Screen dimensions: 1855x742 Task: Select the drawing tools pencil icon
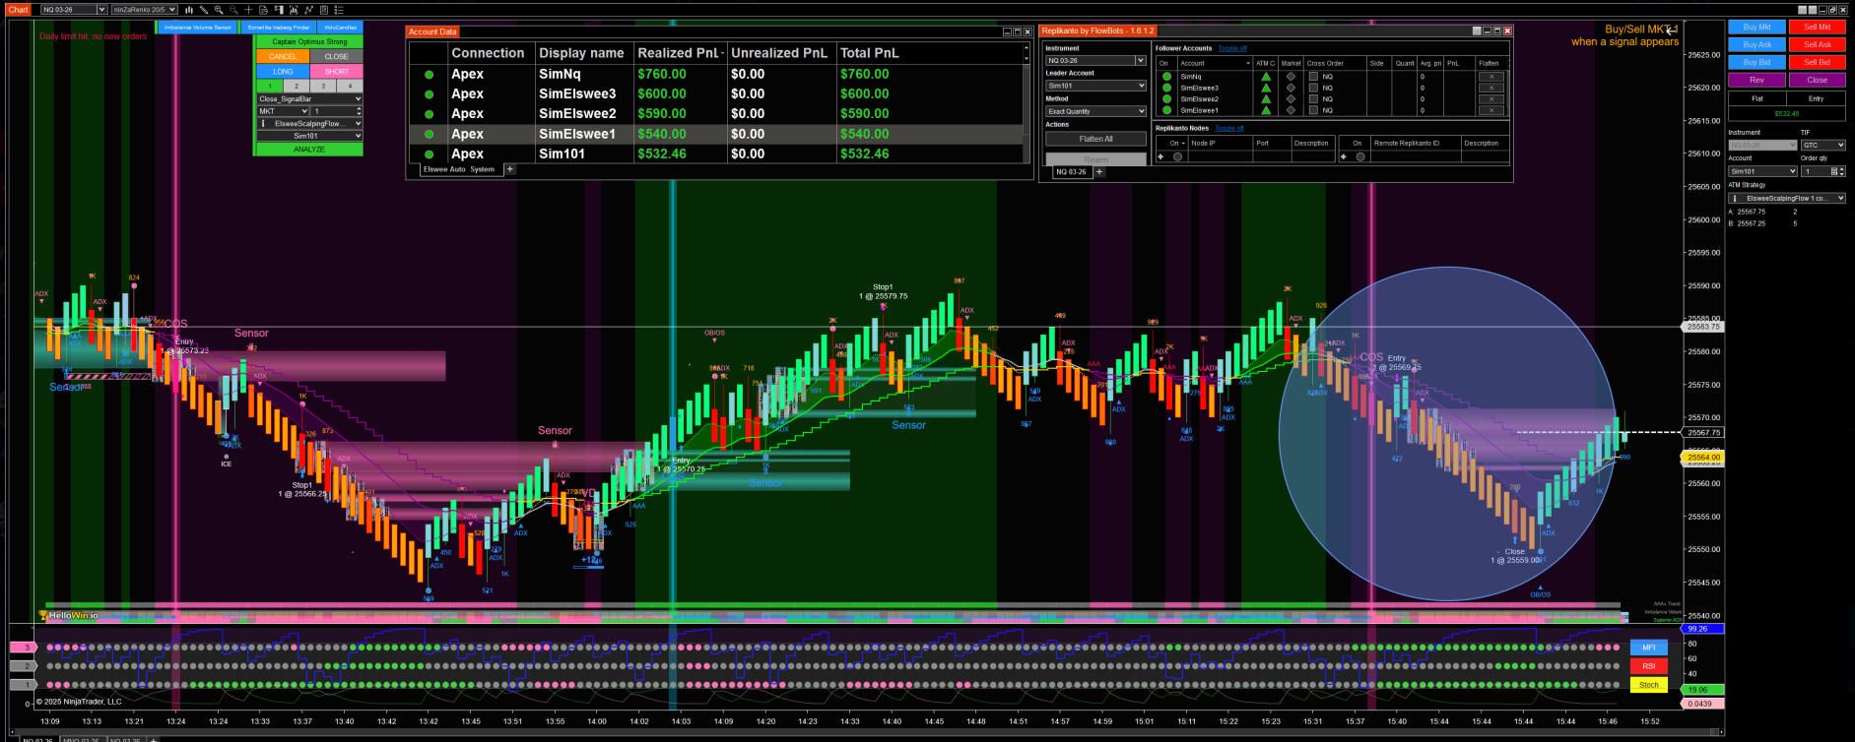(x=203, y=10)
